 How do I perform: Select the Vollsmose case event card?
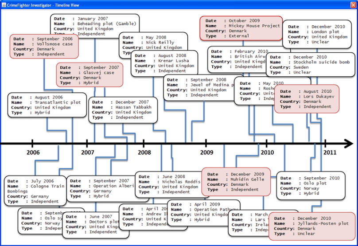(44, 47)
